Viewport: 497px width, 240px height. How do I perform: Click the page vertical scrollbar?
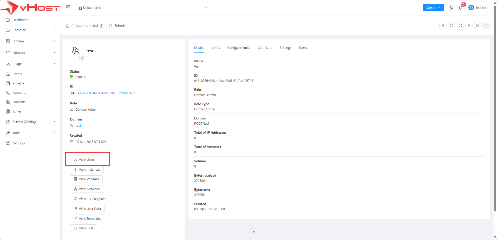click(x=495, y=104)
